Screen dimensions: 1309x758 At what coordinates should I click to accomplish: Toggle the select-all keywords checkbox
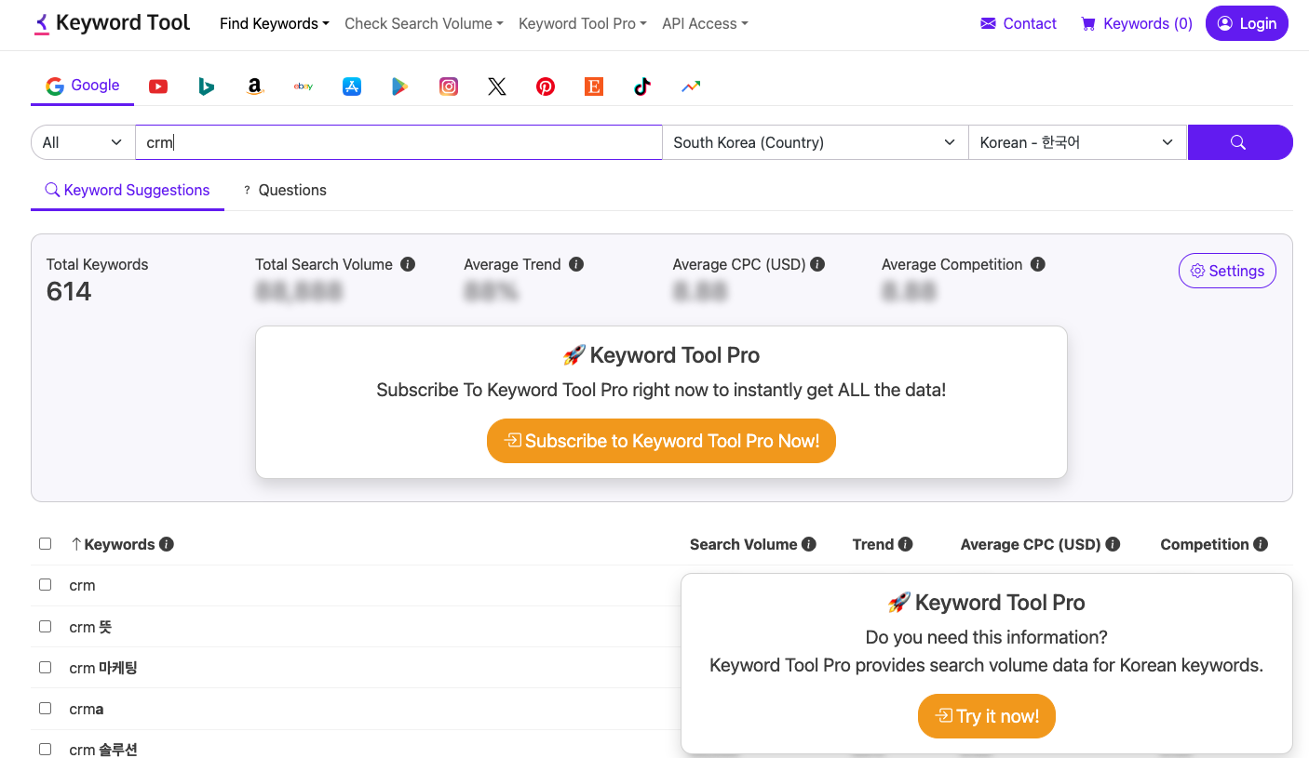(x=45, y=543)
